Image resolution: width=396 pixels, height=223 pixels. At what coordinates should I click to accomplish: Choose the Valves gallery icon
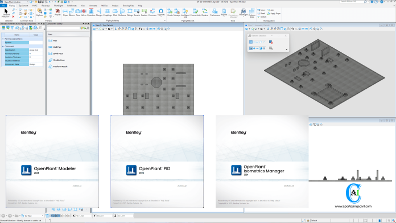[x=84, y=12]
